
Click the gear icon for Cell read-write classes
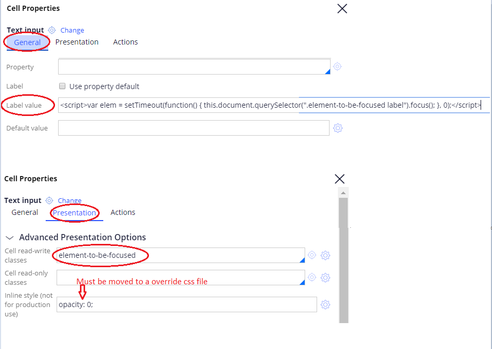(325, 255)
